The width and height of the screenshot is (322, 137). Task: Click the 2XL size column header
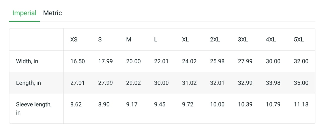tap(215, 40)
